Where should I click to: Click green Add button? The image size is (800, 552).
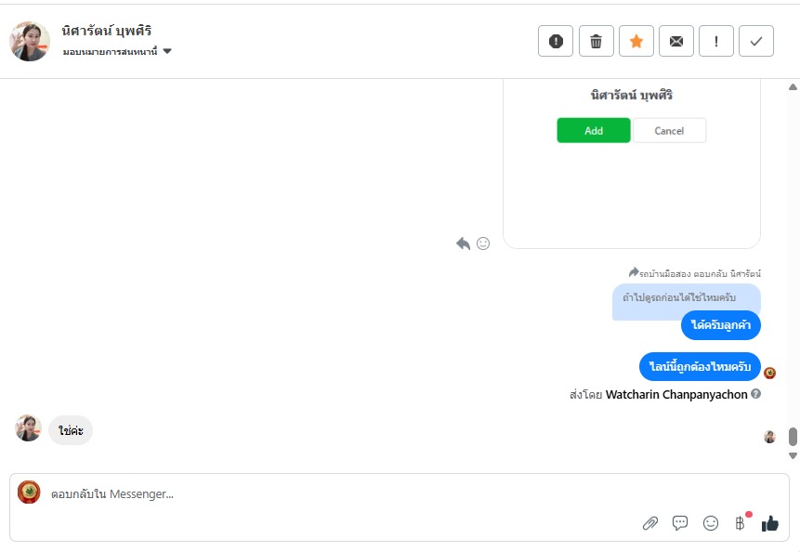point(594,131)
